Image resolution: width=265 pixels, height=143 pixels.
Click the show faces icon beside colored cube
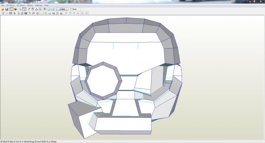[x=20, y=9]
